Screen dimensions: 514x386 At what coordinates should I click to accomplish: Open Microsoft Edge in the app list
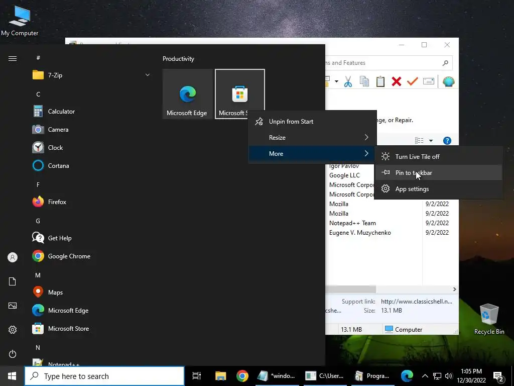tap(68, 311)
